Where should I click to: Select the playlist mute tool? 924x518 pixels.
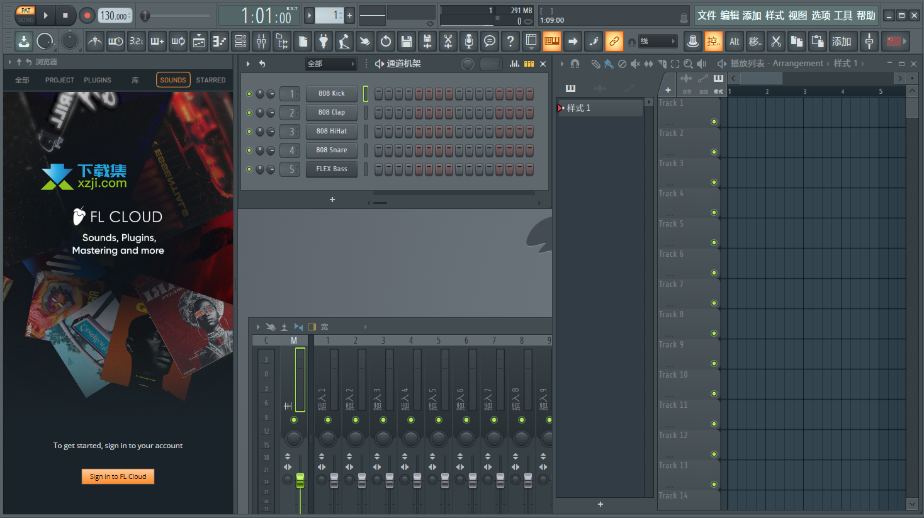coord(635,64)
